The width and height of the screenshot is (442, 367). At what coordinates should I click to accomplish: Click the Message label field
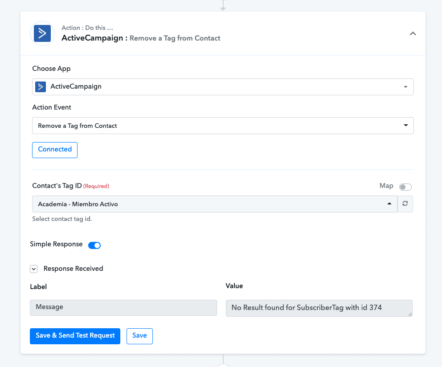(123, 307)
